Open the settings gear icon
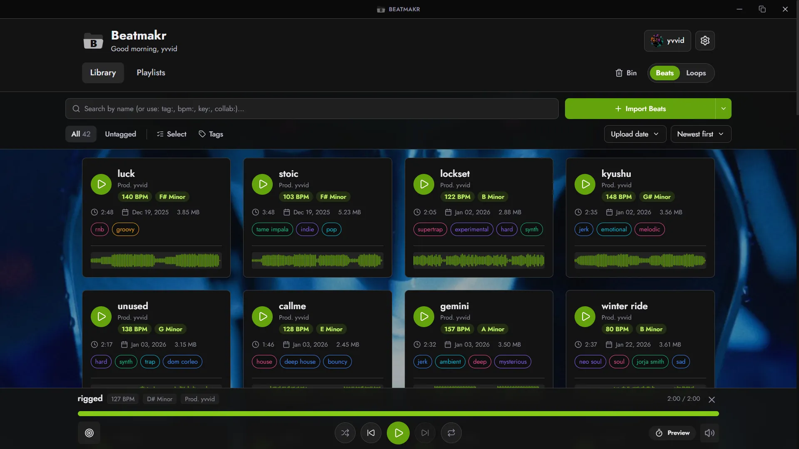799x449 pixels. tap(704, 41)
